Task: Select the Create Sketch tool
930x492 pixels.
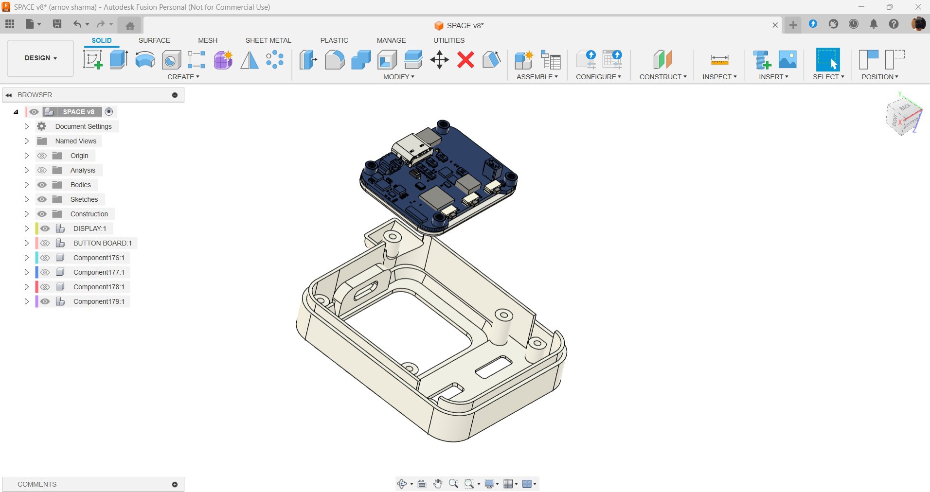Action: pos(92,60)
